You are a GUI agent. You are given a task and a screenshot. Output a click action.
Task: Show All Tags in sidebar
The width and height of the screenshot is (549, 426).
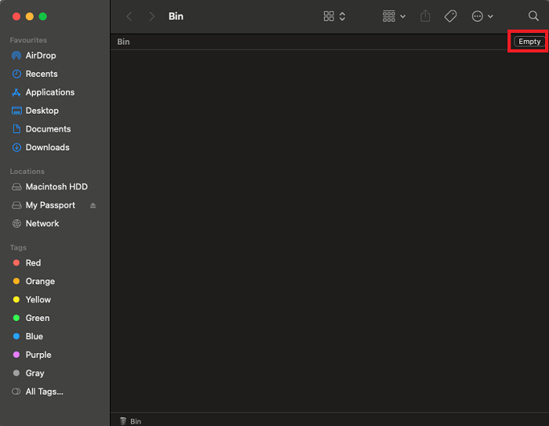click(x=44, y=392)
